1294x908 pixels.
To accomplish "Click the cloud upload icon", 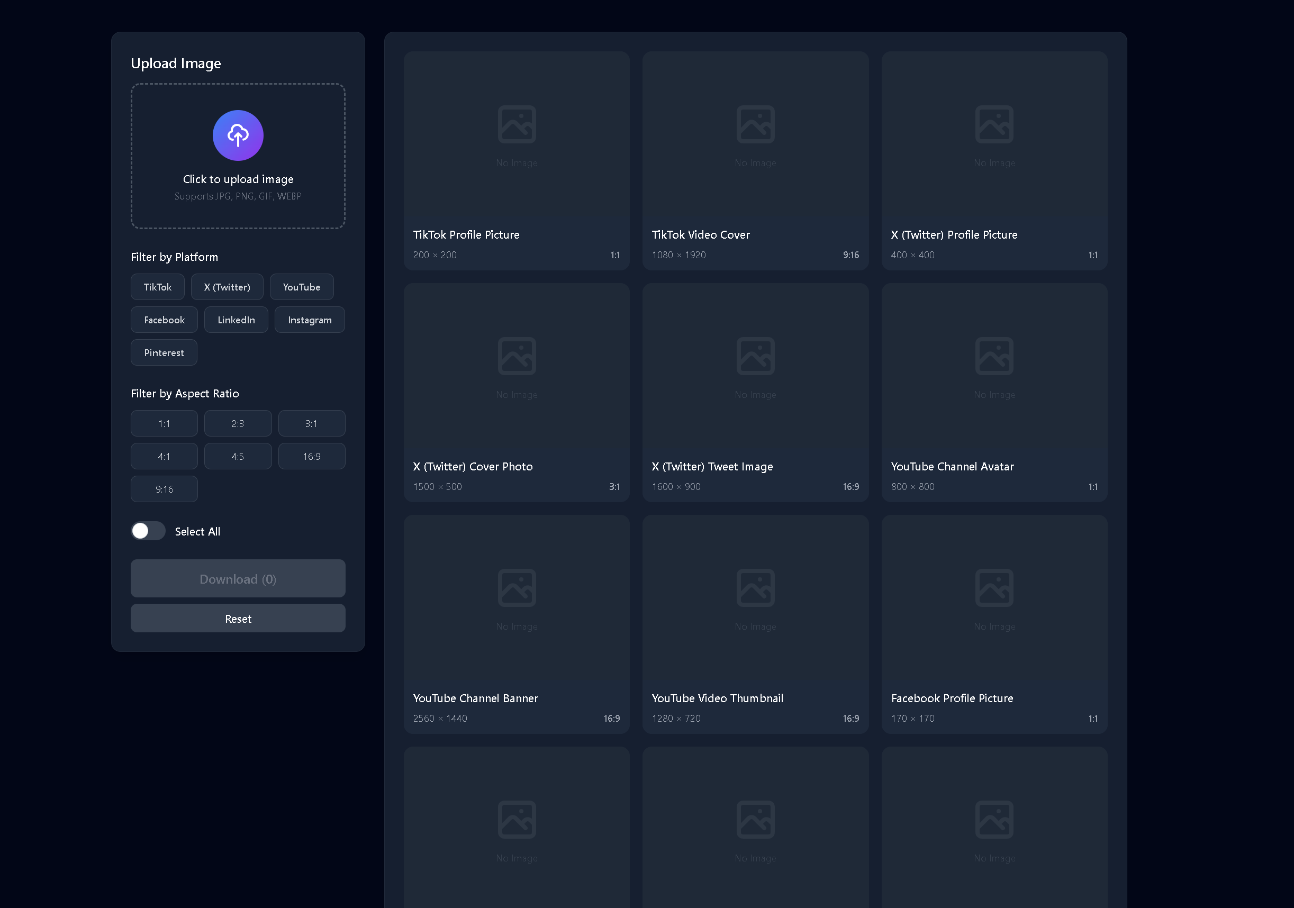I will [238, 135].
